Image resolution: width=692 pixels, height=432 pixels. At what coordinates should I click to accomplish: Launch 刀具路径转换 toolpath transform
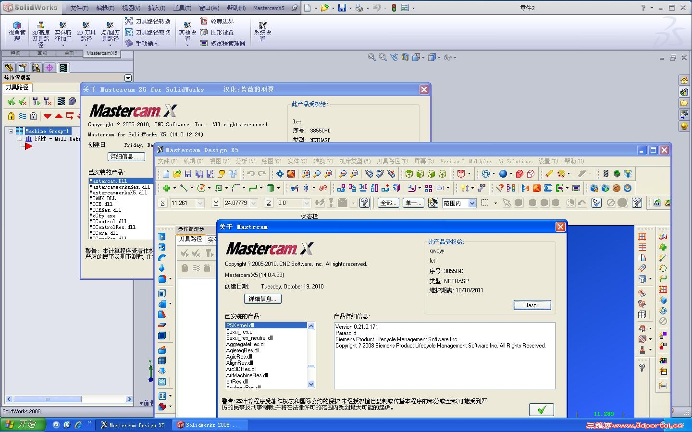tap(148, 21)
